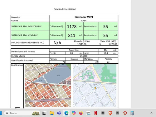156x117 pixels.
Task: Click the 'Estudio de Factibilidad' title
Action: coord(65,9)
